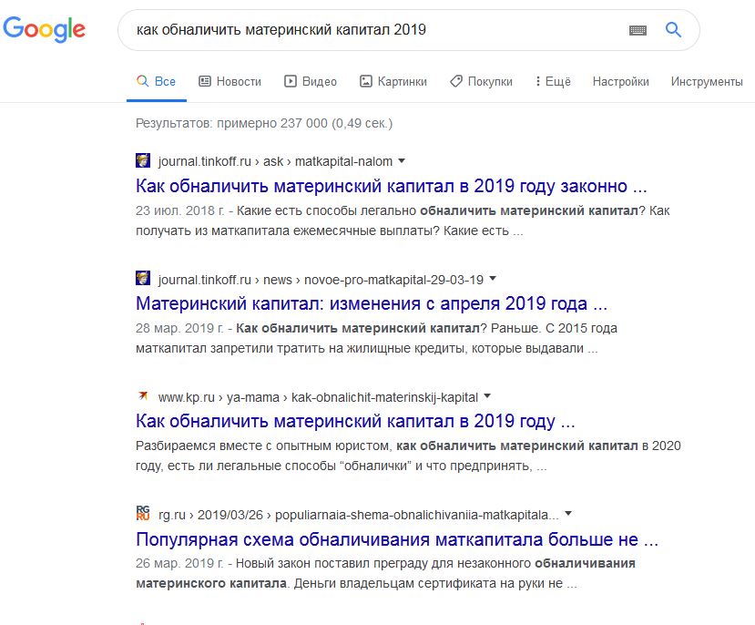Image resolution: width=755 pixels, height=625 pixels.
Task: Open result 'Как обналичить материнский капитал в 2019 году законно'
Action: click(x=391, y=186)
